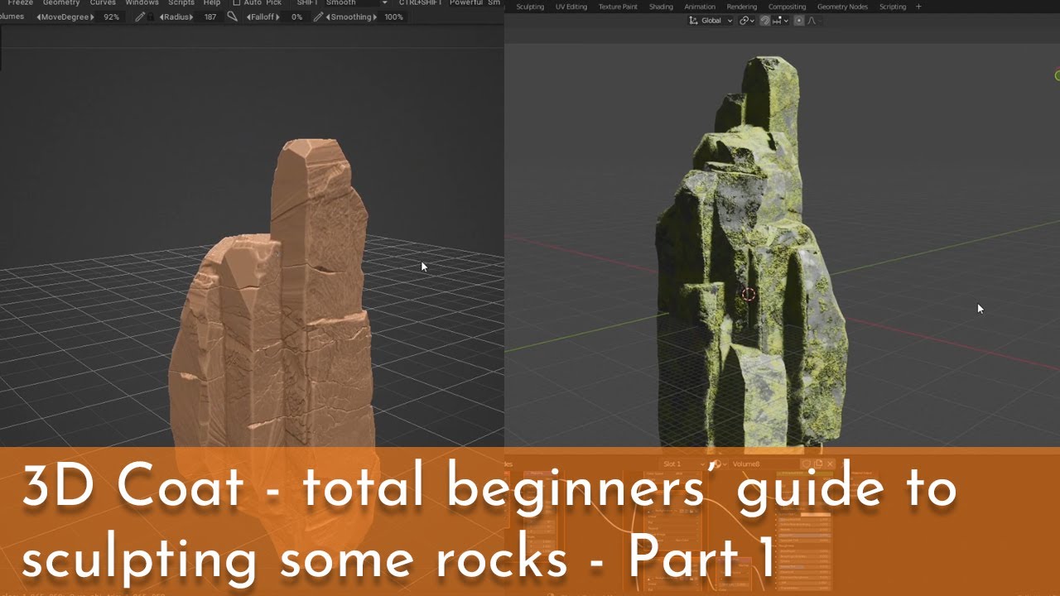
Task: Switch to the Sculpting workspace tab in Blender
Action: pyautogui.click(x=530, y=7)
